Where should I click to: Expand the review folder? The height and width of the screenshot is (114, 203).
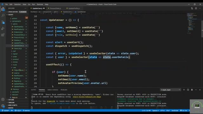coord(15,62)
